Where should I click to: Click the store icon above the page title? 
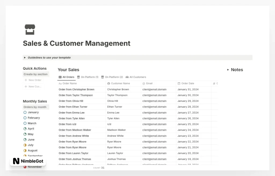coord(30,29)
